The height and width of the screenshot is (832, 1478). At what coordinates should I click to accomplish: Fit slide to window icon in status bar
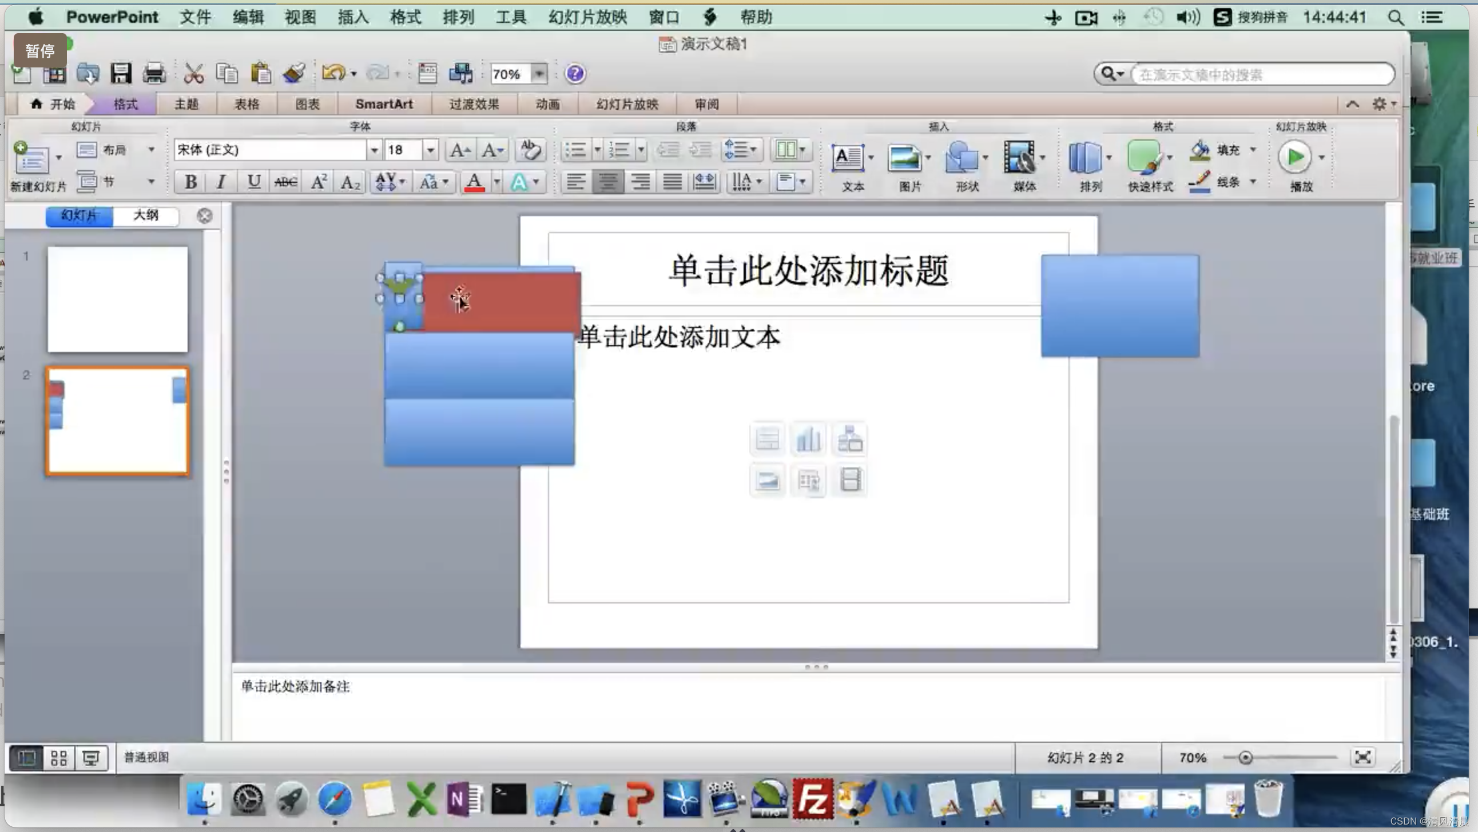1362,758
